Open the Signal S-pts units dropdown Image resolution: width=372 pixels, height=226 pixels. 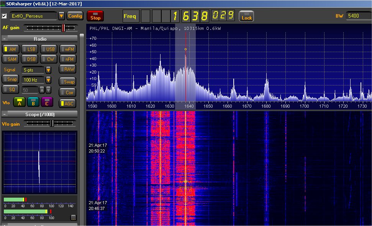click(48, 70)
